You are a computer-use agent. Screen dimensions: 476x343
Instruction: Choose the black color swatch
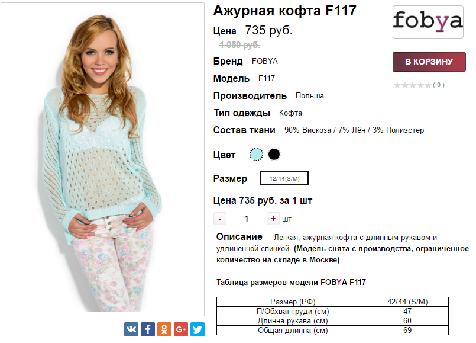click(274, 155)
